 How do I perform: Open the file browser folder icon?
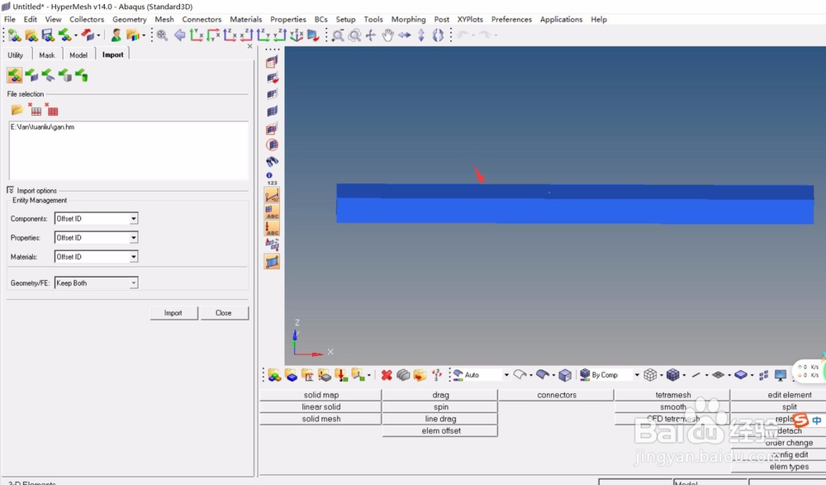click(x=17, y=110)
